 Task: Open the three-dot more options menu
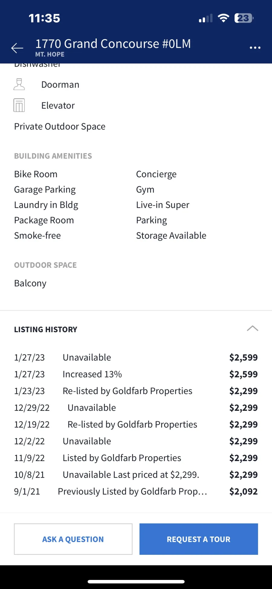pos(255,47)
